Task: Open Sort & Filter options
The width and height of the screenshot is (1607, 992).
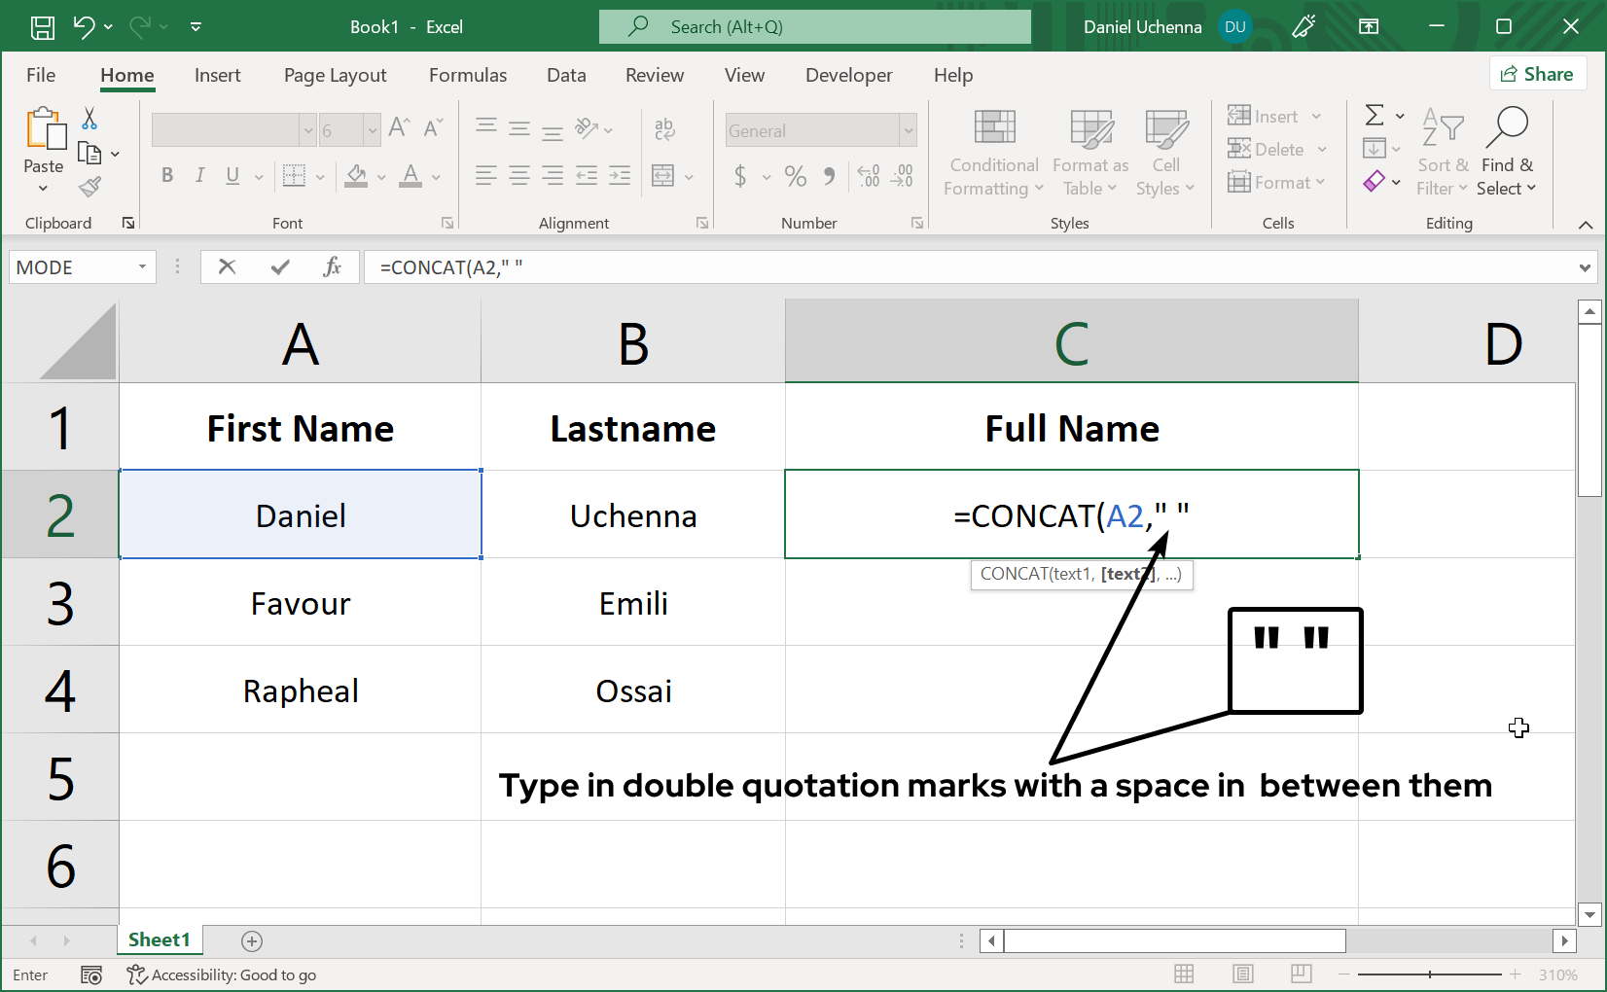Action: click(x=1442, y=153)
